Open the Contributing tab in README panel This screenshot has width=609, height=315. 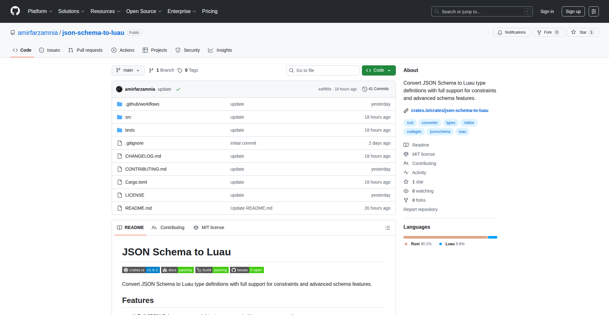[x=168, y=227]
